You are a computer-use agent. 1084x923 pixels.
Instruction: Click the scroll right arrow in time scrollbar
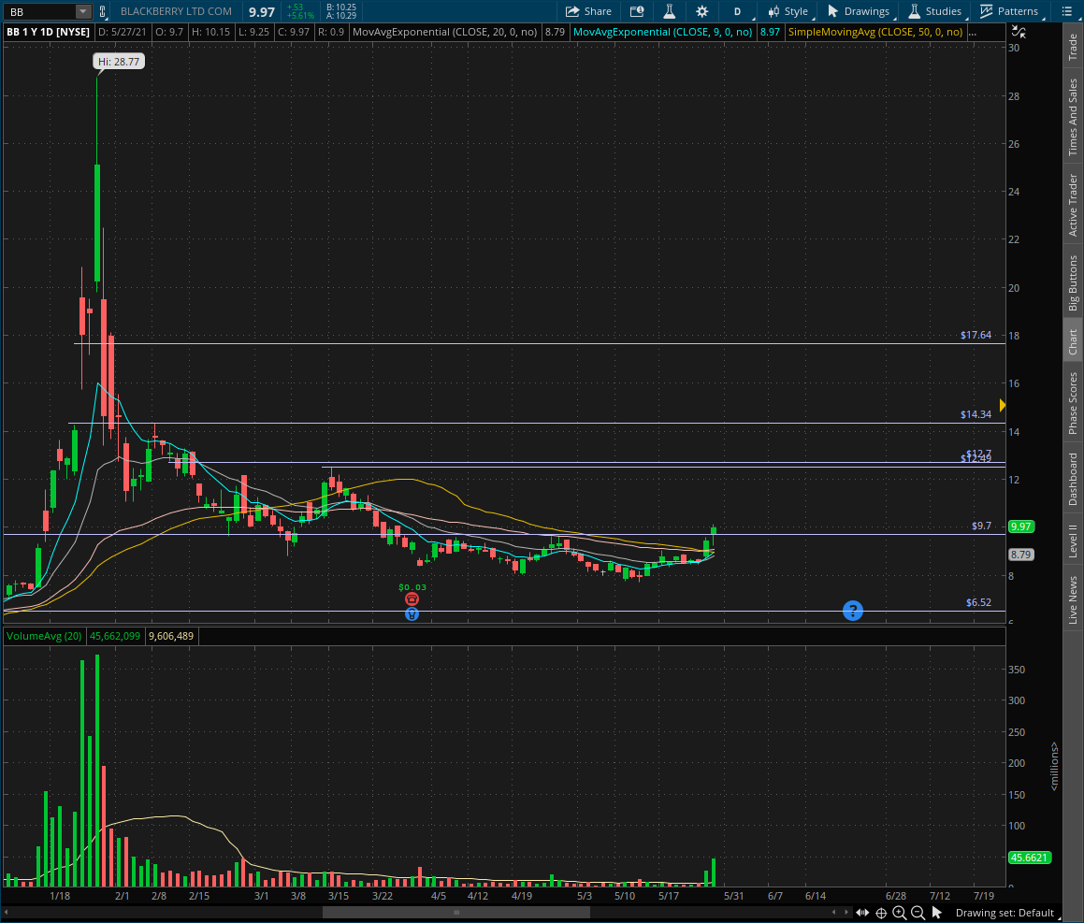pos(846,913)
